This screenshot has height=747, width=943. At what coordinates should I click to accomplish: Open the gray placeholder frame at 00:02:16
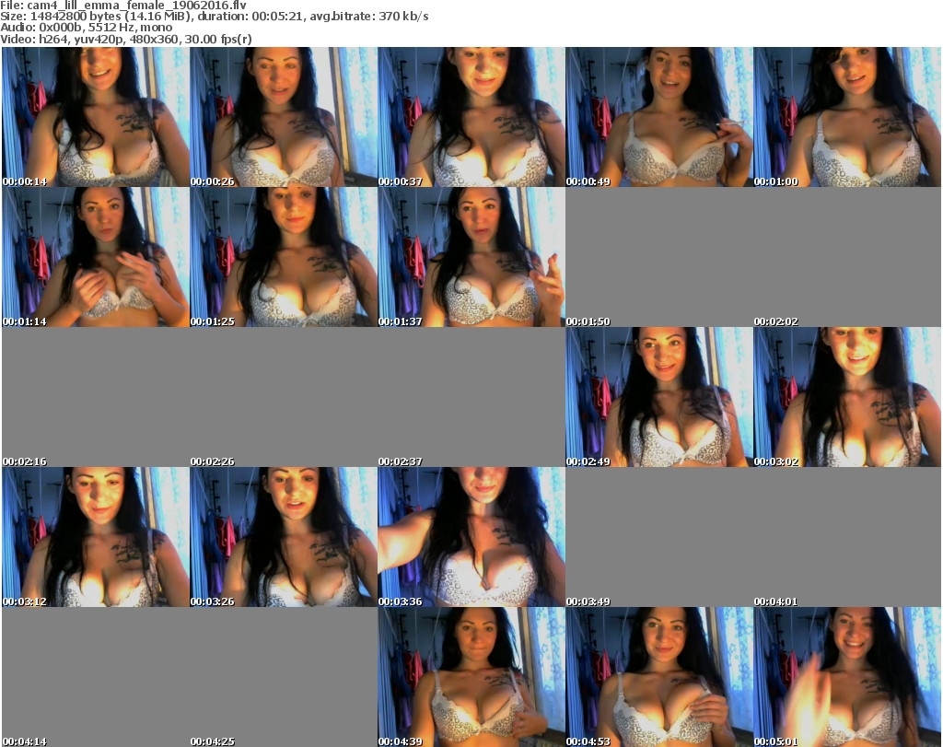tap(96, 397)
